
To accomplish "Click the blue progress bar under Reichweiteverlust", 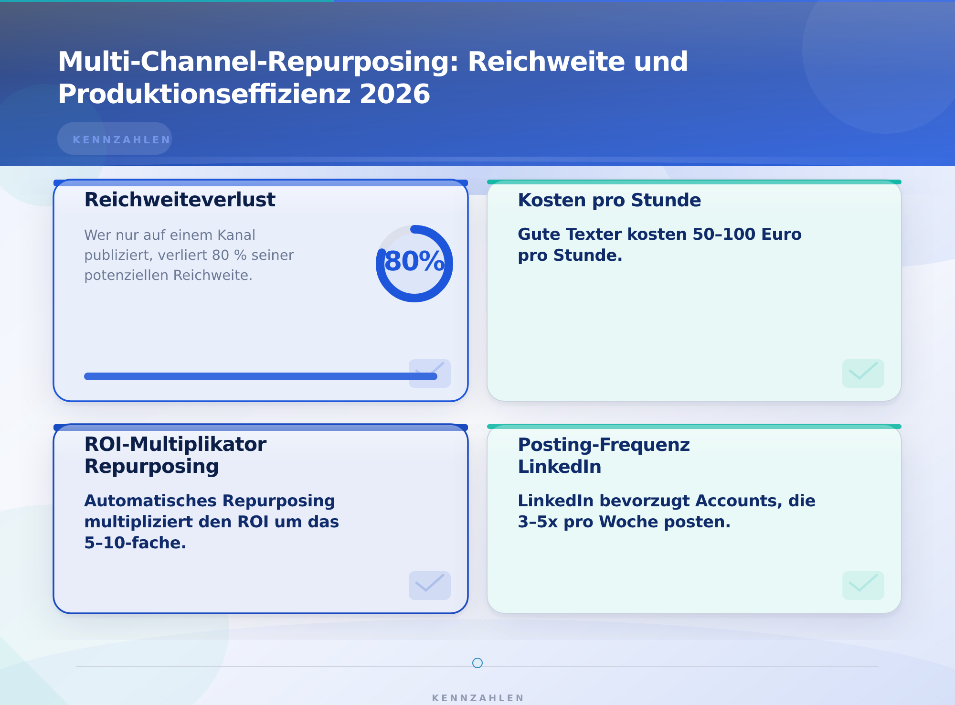I will coord(261,376).
